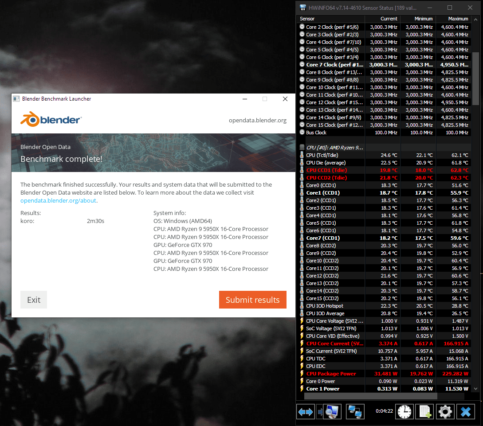Click the HWiNFO log file icon
This screenshot has height=426, width=483.
[x=425, y=411]
